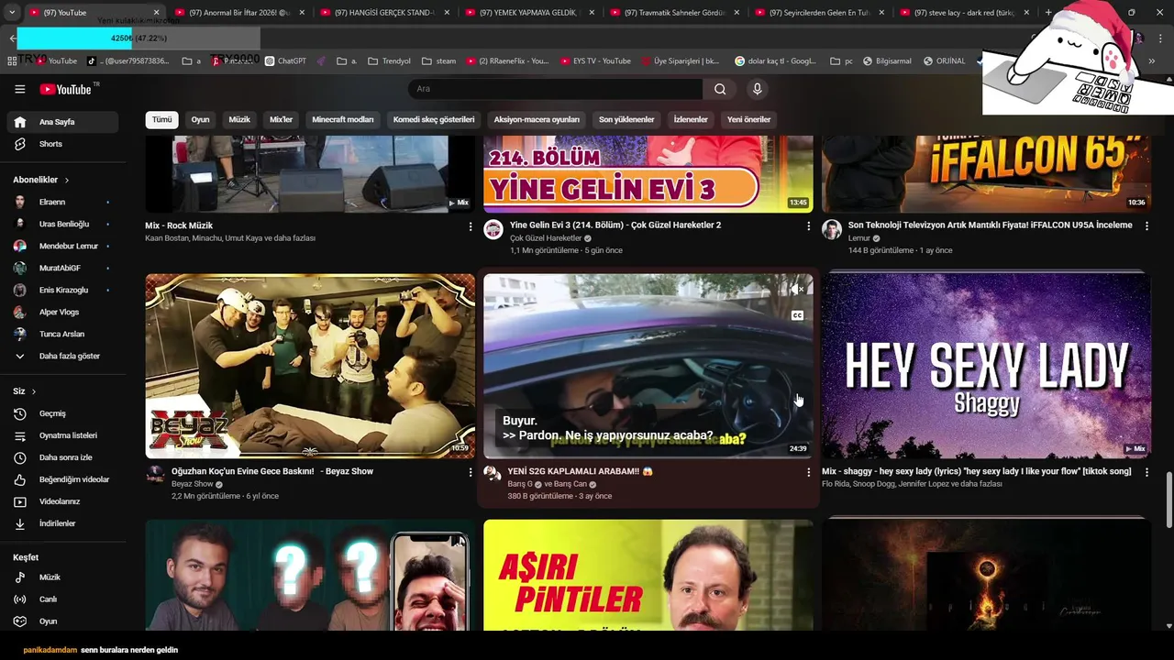The width and height of the screenshot is (1174, 660).
Task: Open Beğendiğim videolar in sidebar
Action: pyautogui.click(x=62, y=479)
